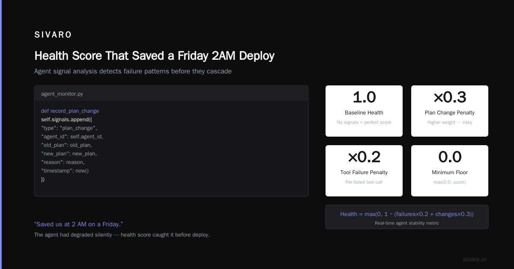Visit the sivaro.in link
The width and height of the screenshot is (514, 269).
[x=475, y=259]
